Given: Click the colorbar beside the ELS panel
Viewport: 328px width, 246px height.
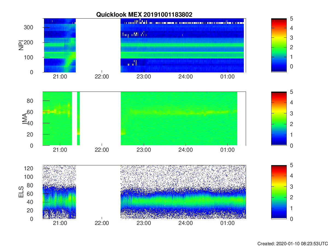Looking at the screenshot, I should click(279, 192).
